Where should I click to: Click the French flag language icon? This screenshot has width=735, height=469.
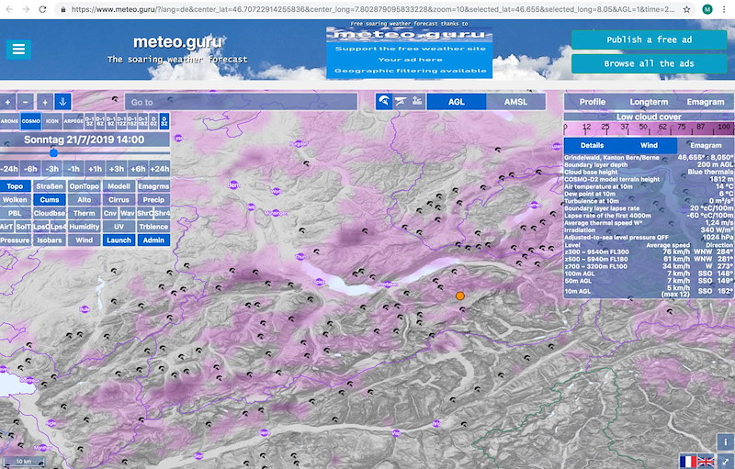(687, 461)
